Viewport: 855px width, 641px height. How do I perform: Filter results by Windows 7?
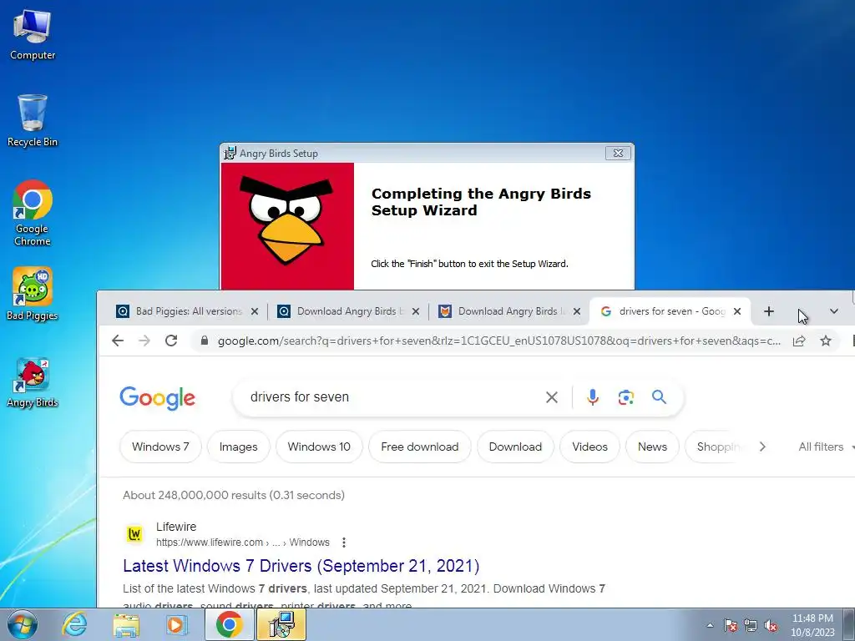[x=160, y=447]
